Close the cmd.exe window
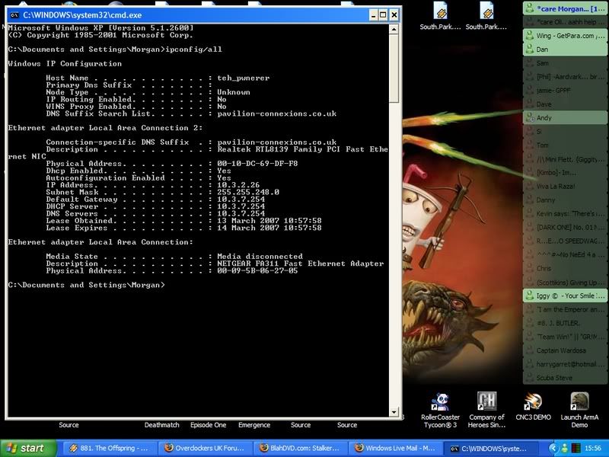The height and width of the screenshot is (457, 609). [394, 15]
